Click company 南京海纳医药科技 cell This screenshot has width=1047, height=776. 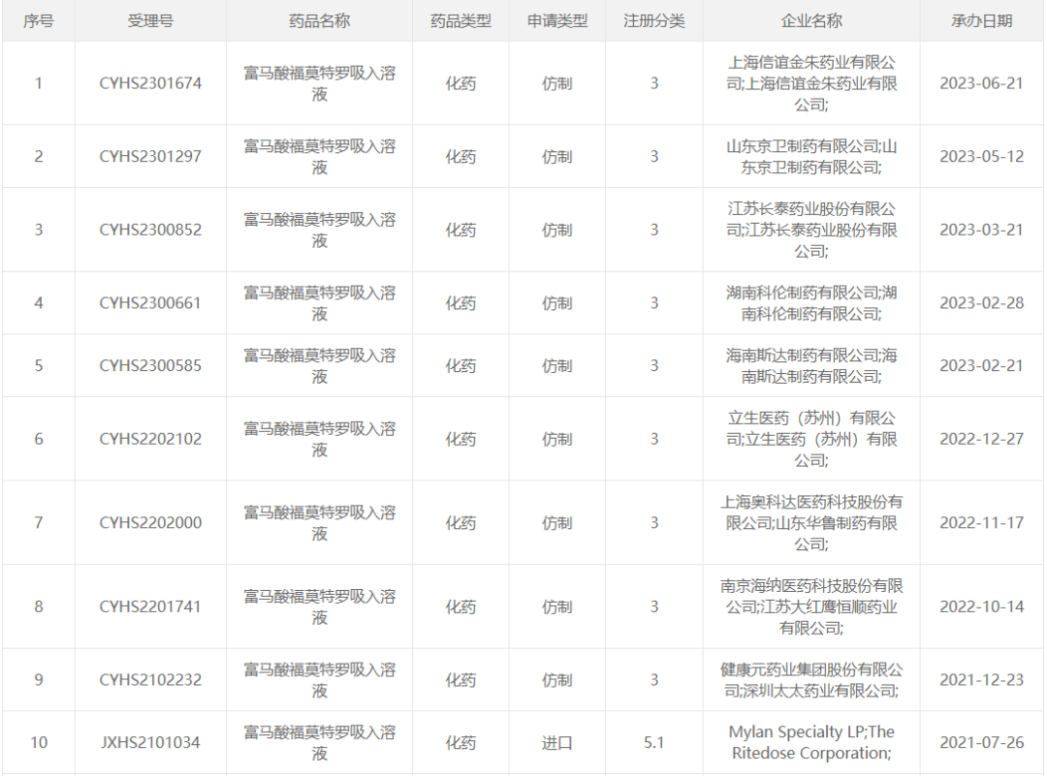click(811, 606)
